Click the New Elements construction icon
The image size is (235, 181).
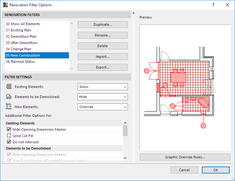click(9, 107)
